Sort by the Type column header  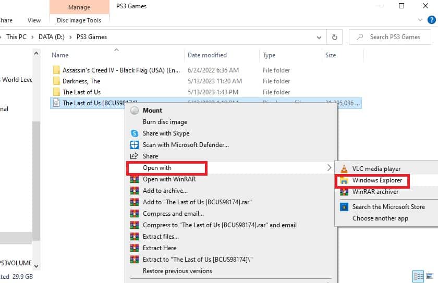coord(269,55)
